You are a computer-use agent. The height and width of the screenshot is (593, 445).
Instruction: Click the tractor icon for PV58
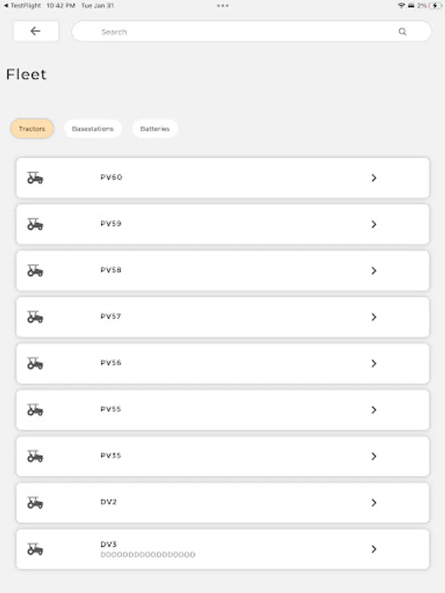35,271
